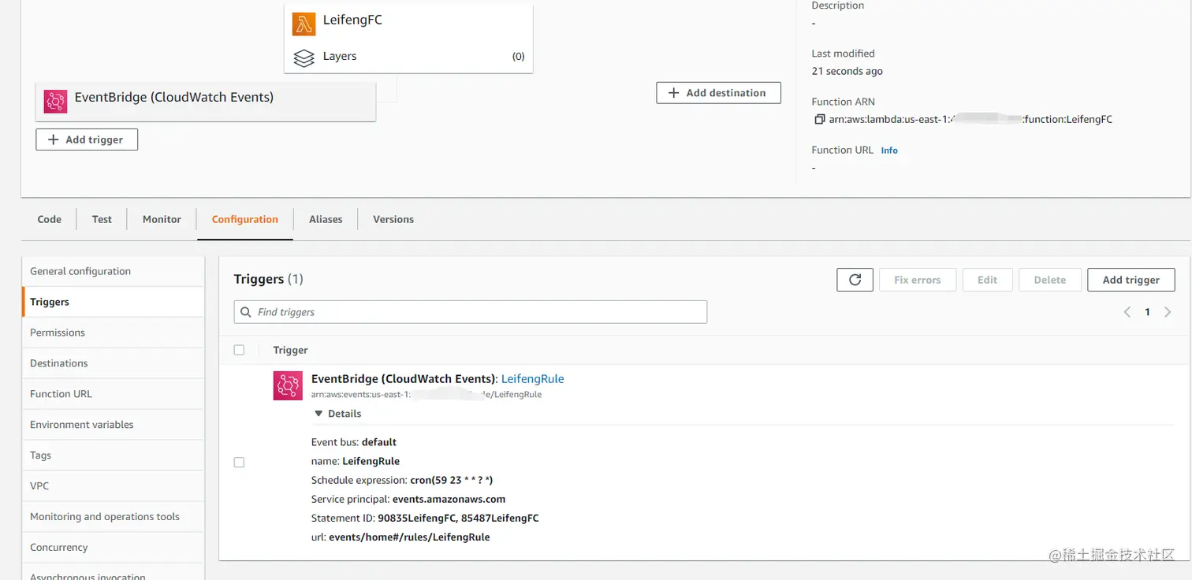Click the Statement ID value text
The image size is (1192, 580).
tap(458, 519)
